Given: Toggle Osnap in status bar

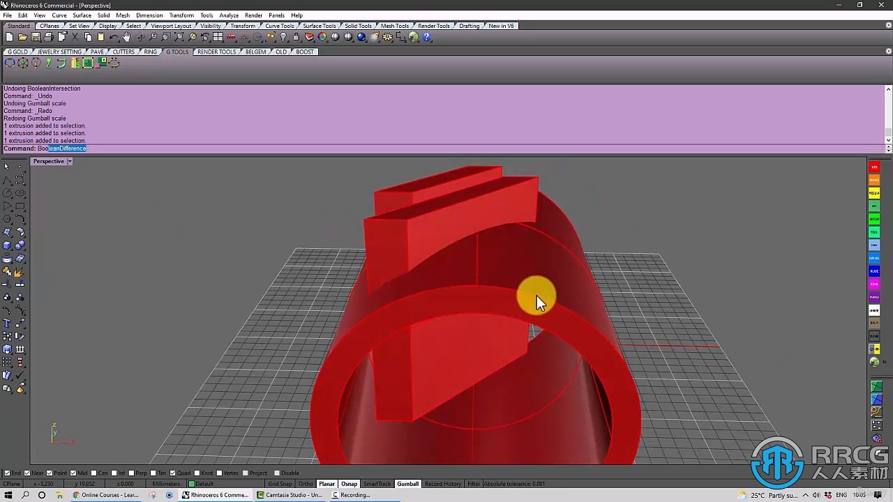Looking at the screenshot, I should (349, 484).
